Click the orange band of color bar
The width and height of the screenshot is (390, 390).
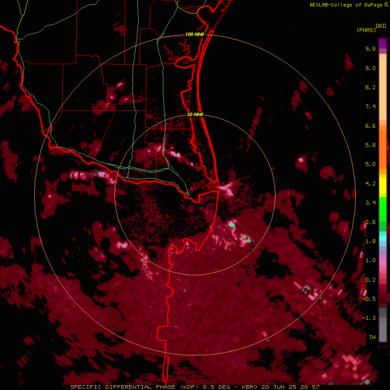(x=383, y=149)
